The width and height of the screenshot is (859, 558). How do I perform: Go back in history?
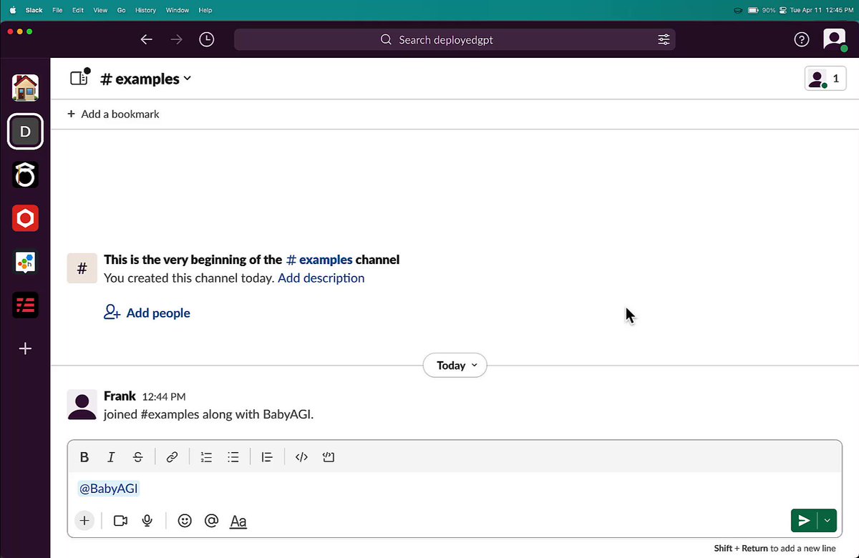[147, 40]
